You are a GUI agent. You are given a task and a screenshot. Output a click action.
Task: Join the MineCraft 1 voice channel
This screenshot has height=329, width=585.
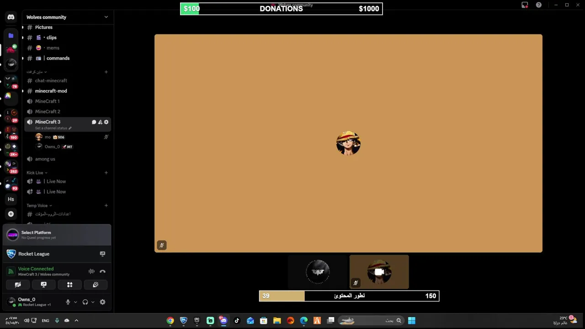(x=67, y=101)
